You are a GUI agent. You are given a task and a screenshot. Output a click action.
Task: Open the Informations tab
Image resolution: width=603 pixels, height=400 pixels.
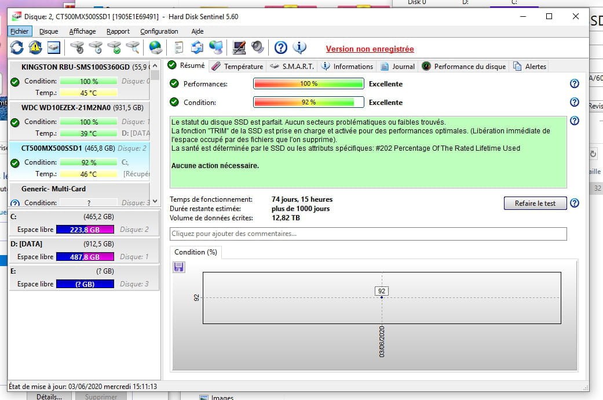tap(348, 66)
